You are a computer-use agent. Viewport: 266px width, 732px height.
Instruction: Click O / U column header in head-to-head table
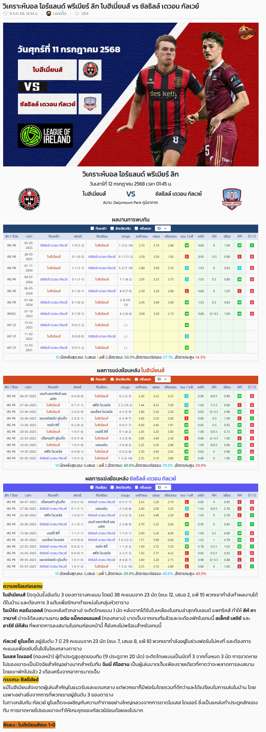click(x=252, y=236)
